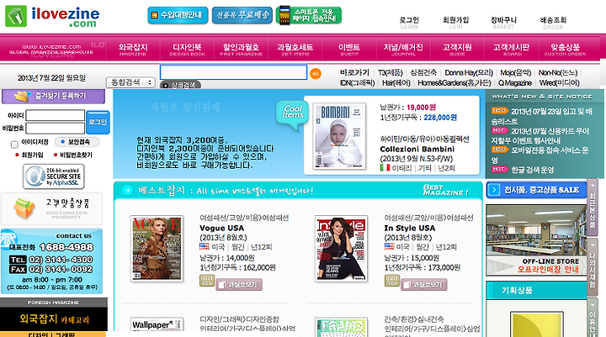This screenshot has width=606, height=337.
Task: Open the 배송조회 ORDER link
Action: 553,23
